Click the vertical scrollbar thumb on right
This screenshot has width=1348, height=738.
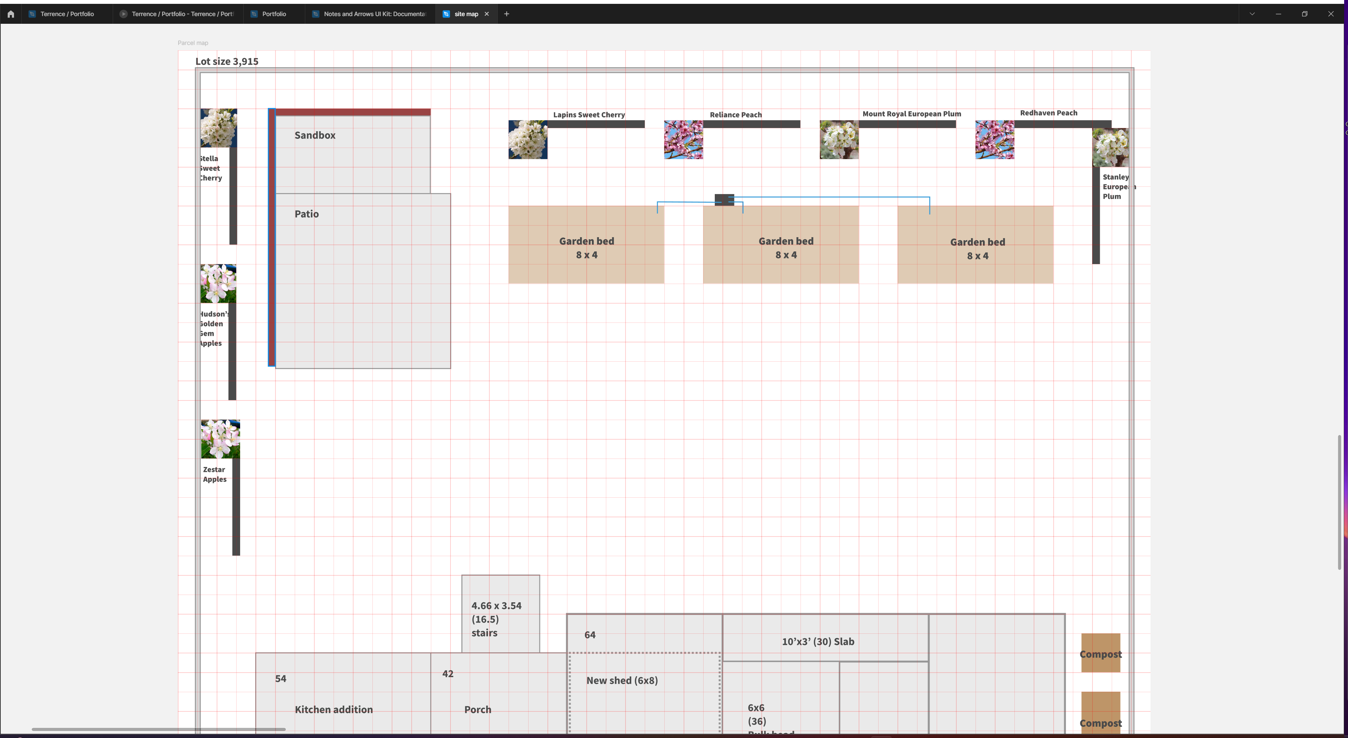[1339, 502]
